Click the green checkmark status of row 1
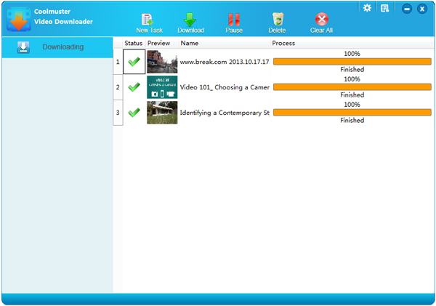Screen dimensions: 436x306 click(x=134, y=62)
